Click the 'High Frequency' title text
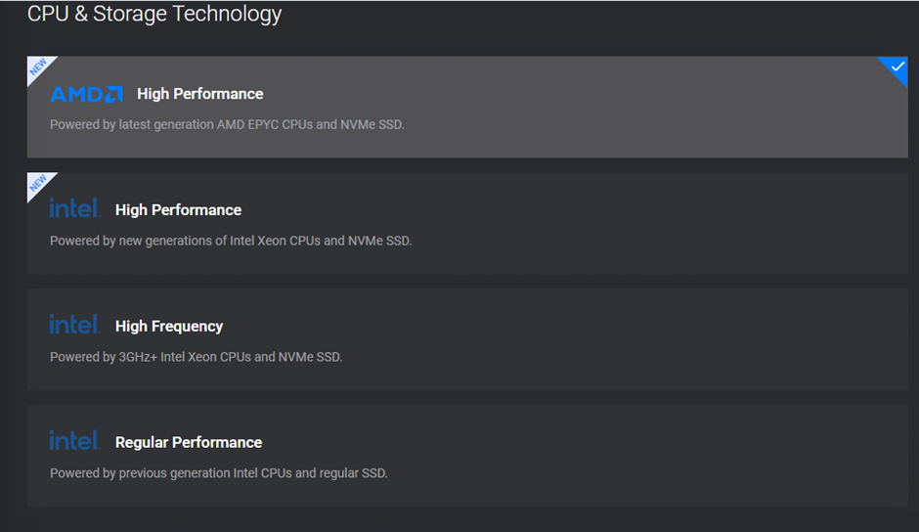Screen dimensions: 919x532 169,326
